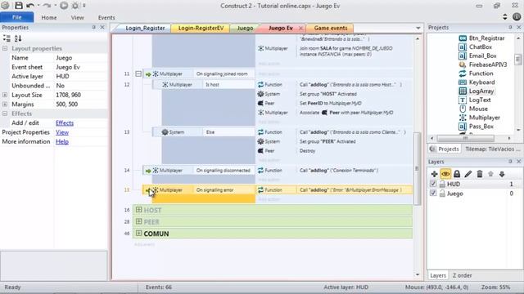The height and width of the screenshot is (294, 524).
Task: Switch to Layers bottom tab
Action: (438, 276)
